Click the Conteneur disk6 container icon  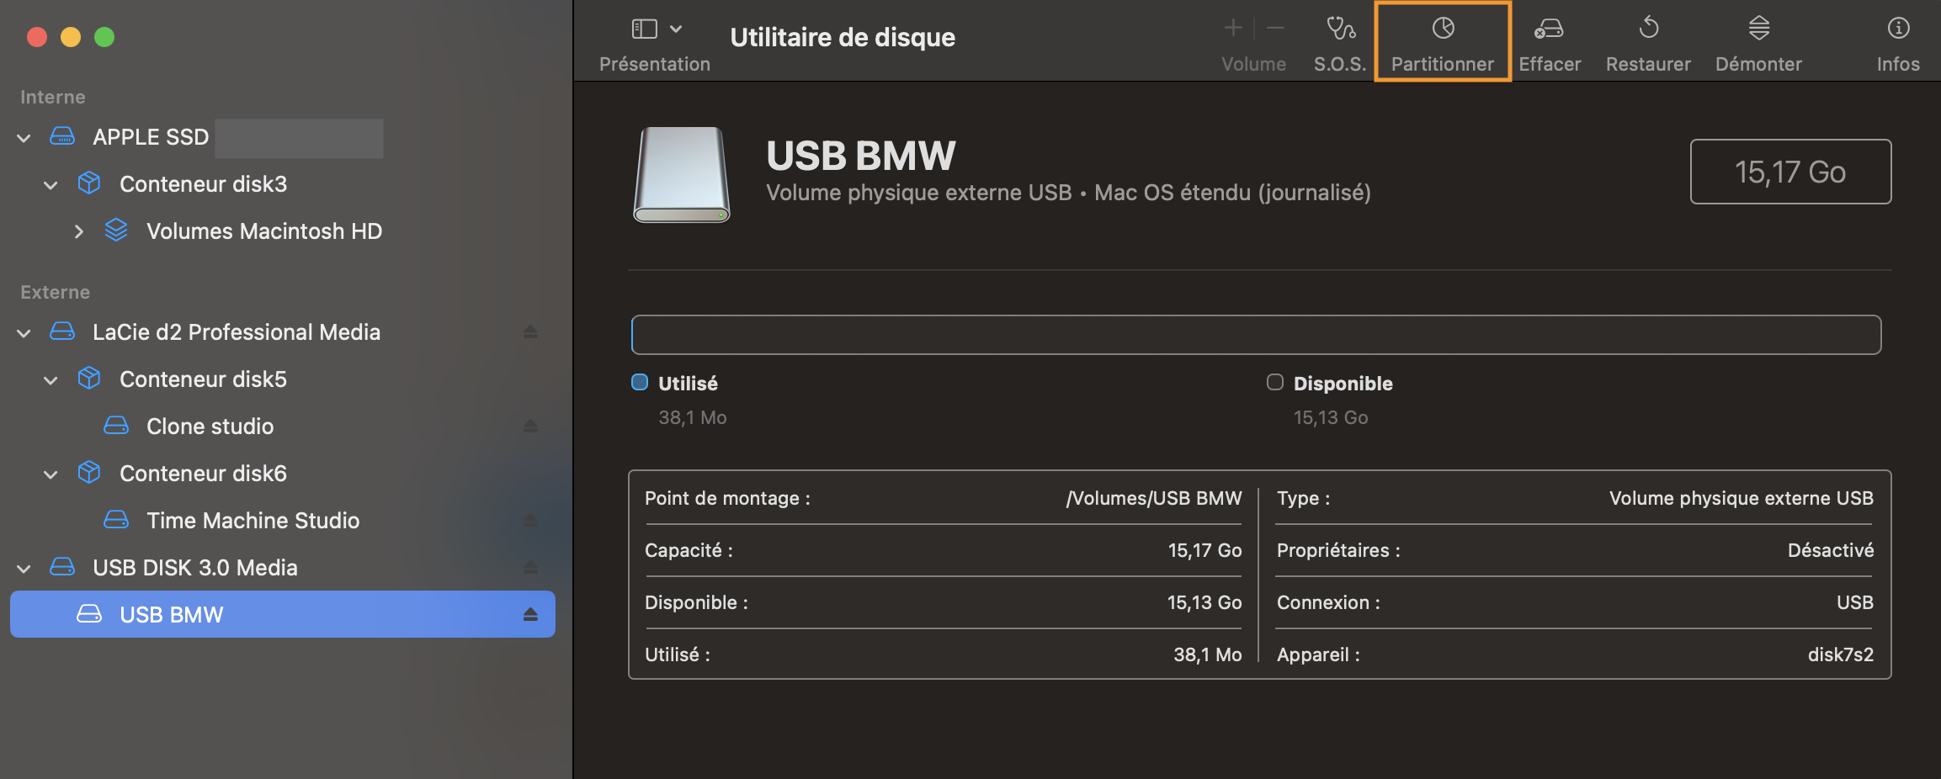pyautogui.click(x=89, y=473)
